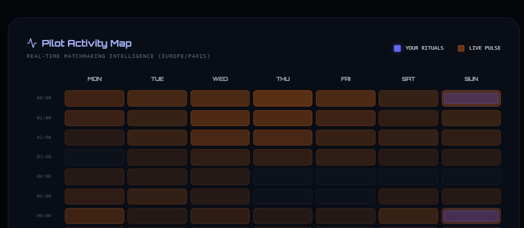Select the Wednesday 03:00 cell

point(220,157)
